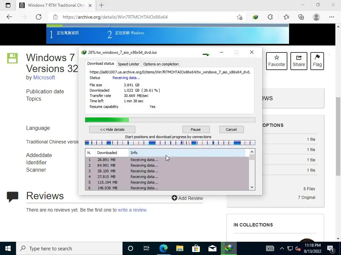
Task: Open Edge Collections icon
Action: [x=301, y=17]
